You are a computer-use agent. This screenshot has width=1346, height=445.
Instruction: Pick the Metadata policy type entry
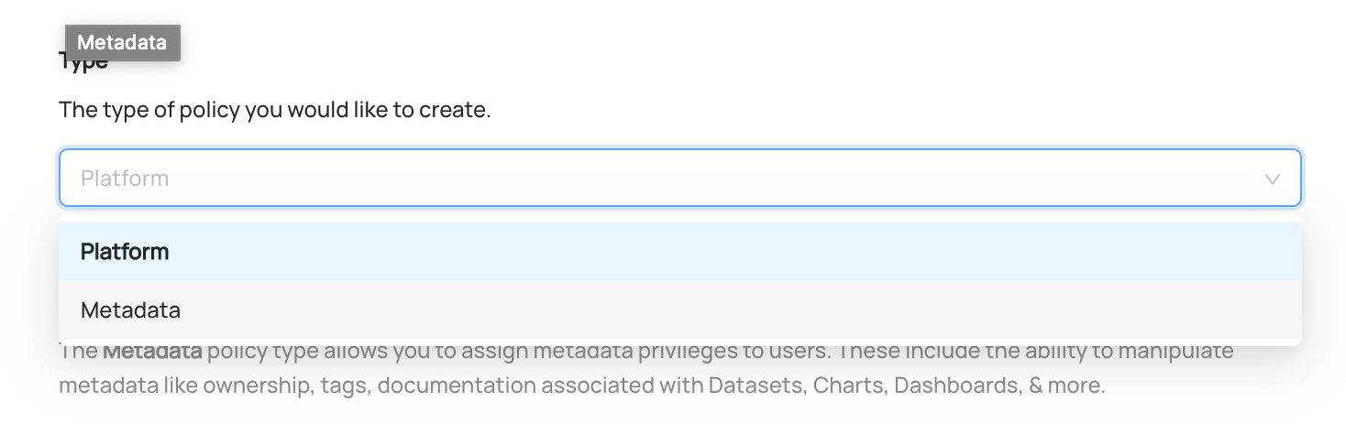coord(679,310)
